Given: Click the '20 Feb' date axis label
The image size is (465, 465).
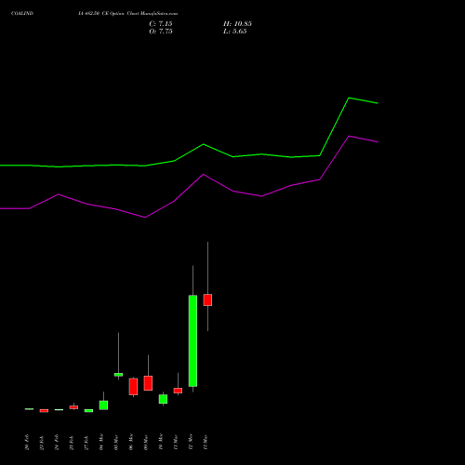Looking at the screenshot, I should coord(27,442).
